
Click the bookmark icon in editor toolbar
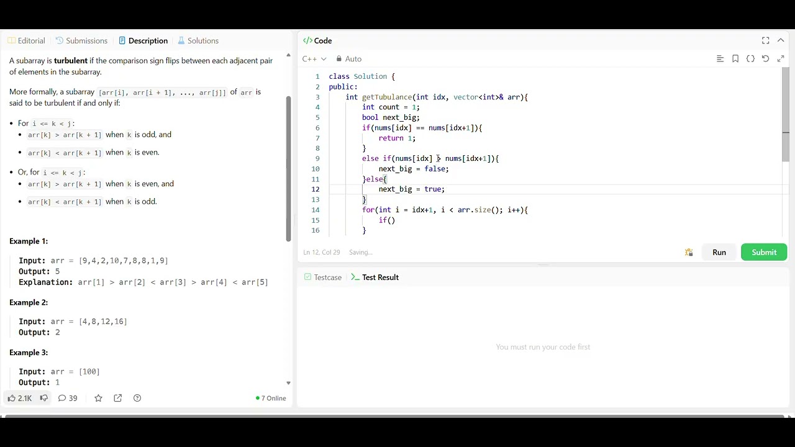coord(735,59)
